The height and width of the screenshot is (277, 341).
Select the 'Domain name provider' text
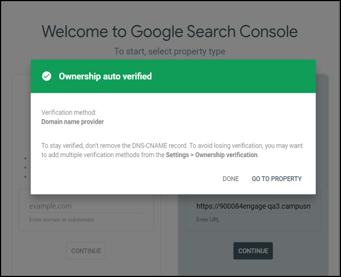coord(72,121)
